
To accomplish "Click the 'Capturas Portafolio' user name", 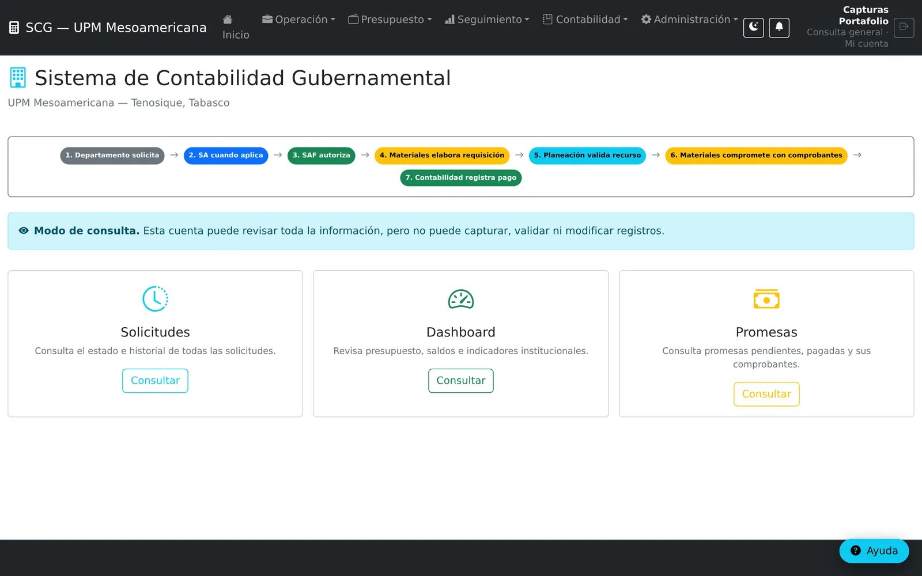I will pos(863,16).
